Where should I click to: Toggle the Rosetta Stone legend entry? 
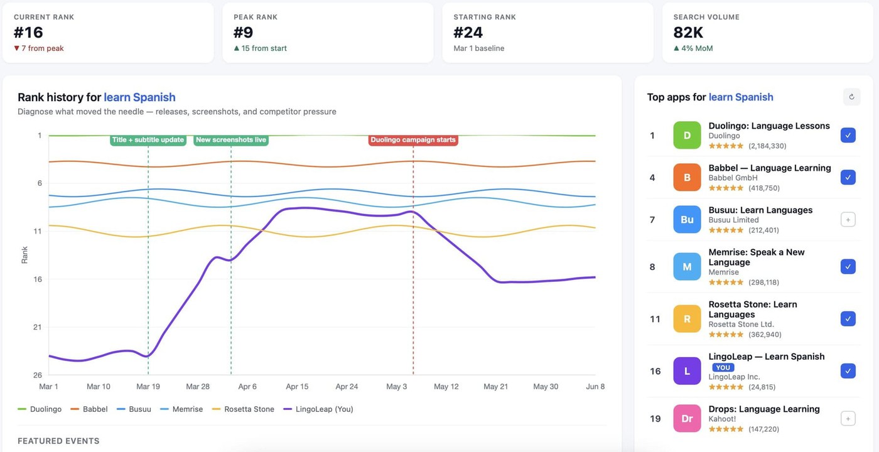(243, 409)
